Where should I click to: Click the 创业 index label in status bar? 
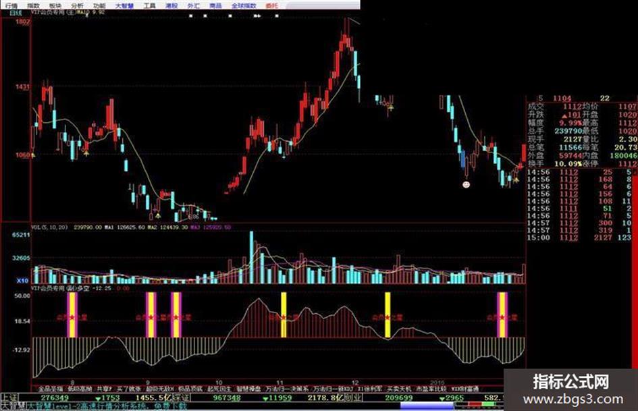[353, 398]
